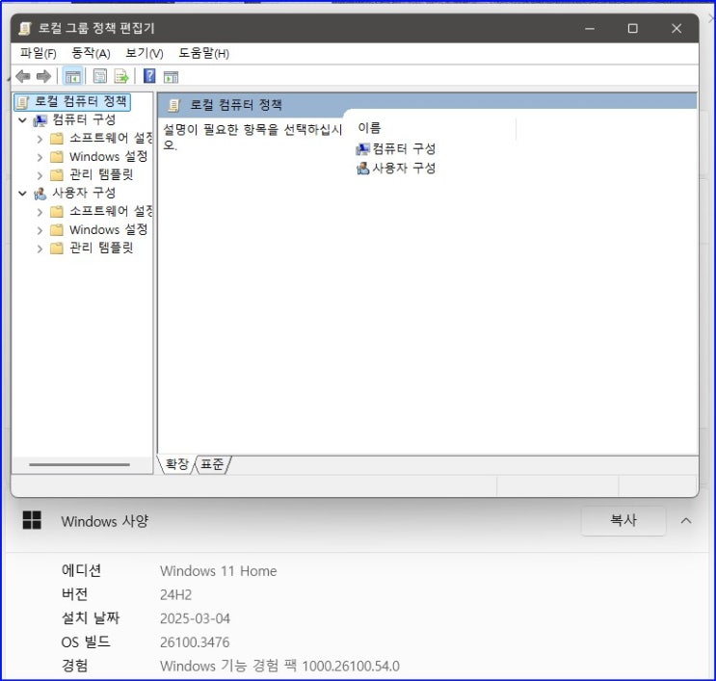Click the Forward arrow toolbar icon

tap(43, 76)
